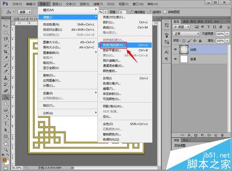Open the Paint Bucket tool preset picker
Image resolution: width=232 pixels, height=171 pixels.
[x=10, y=12]
